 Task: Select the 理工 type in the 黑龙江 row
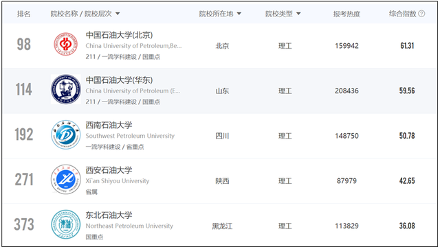tap(285, 226)
